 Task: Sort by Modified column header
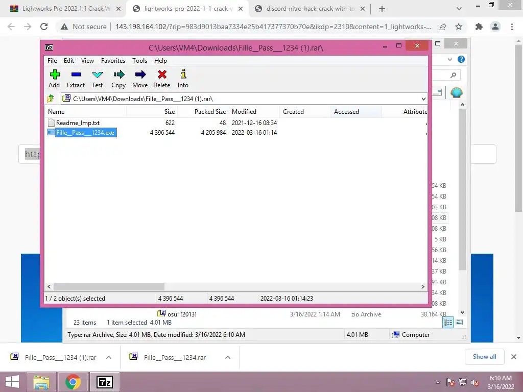pos(254,112)
